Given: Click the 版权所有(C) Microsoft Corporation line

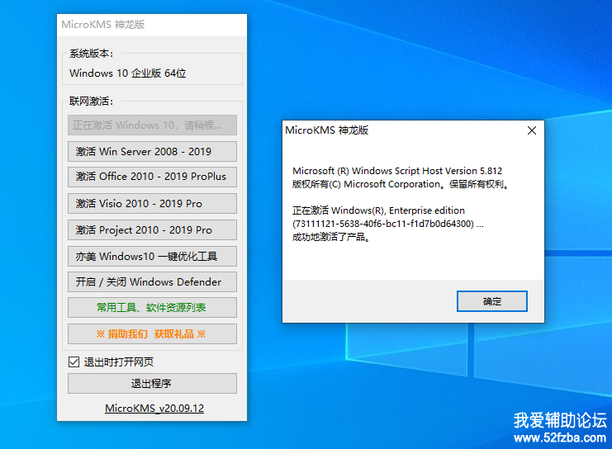Looking at the screenshot, I should click(x=401, y=184).
